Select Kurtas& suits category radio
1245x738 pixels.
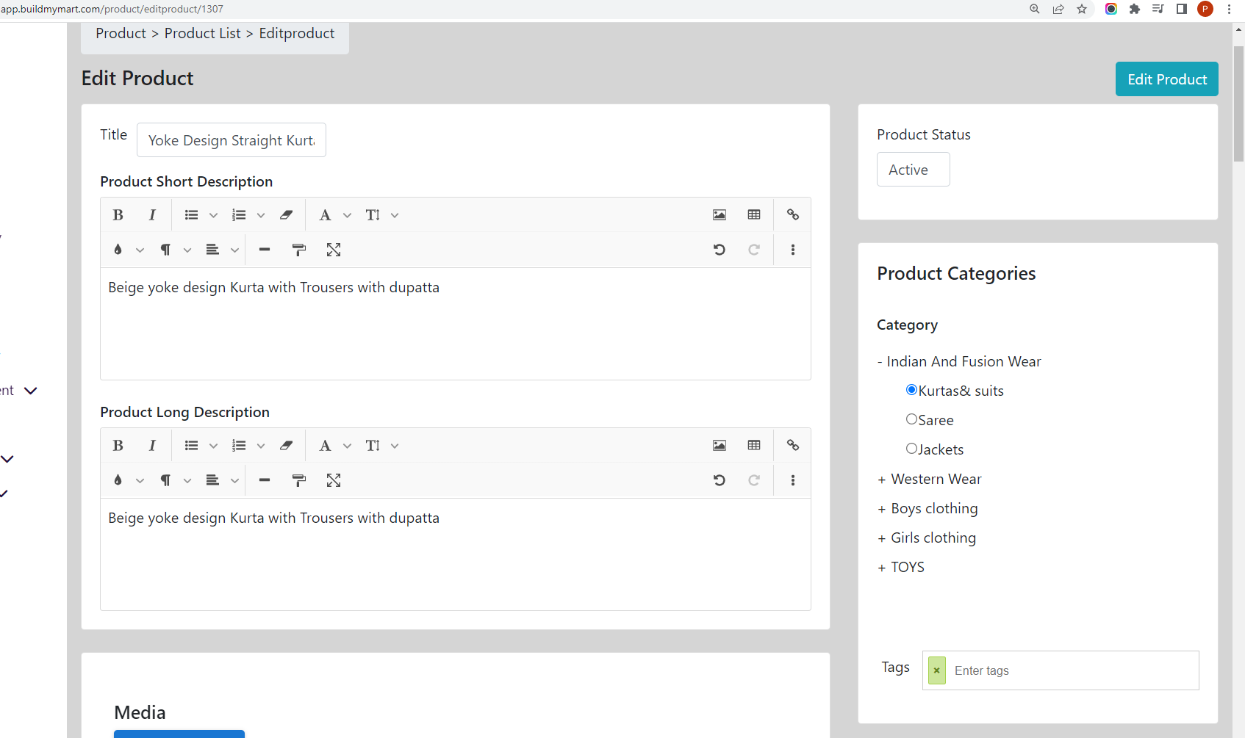(911, 390)
